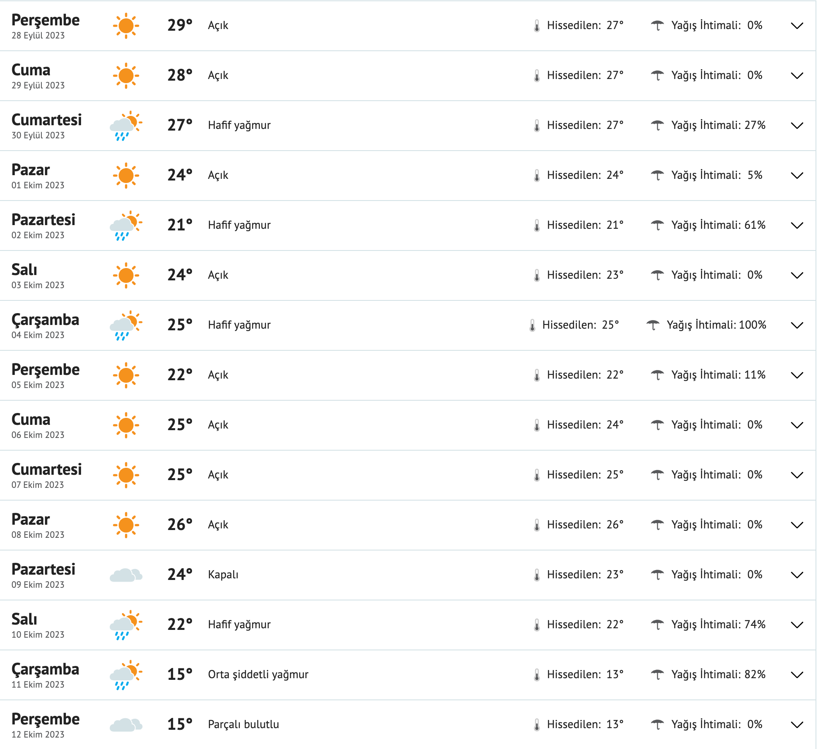Click the umbrella icon next to Yağış İhtimali 61%
818x749 pixels.
click(x=657, y=225)
